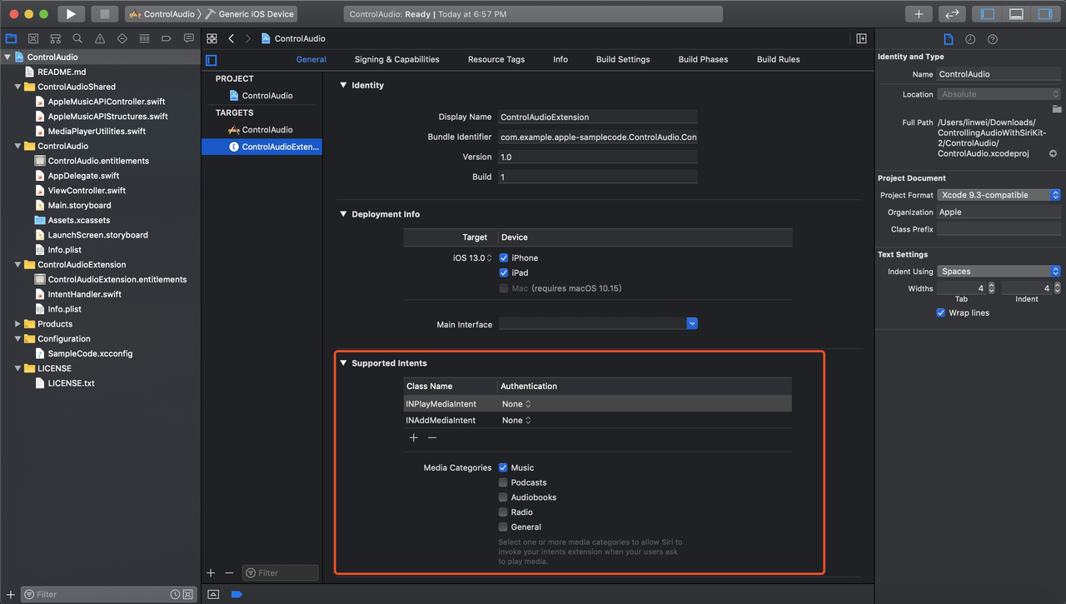Open the Project Format dropdown

[x=999, y=195]
